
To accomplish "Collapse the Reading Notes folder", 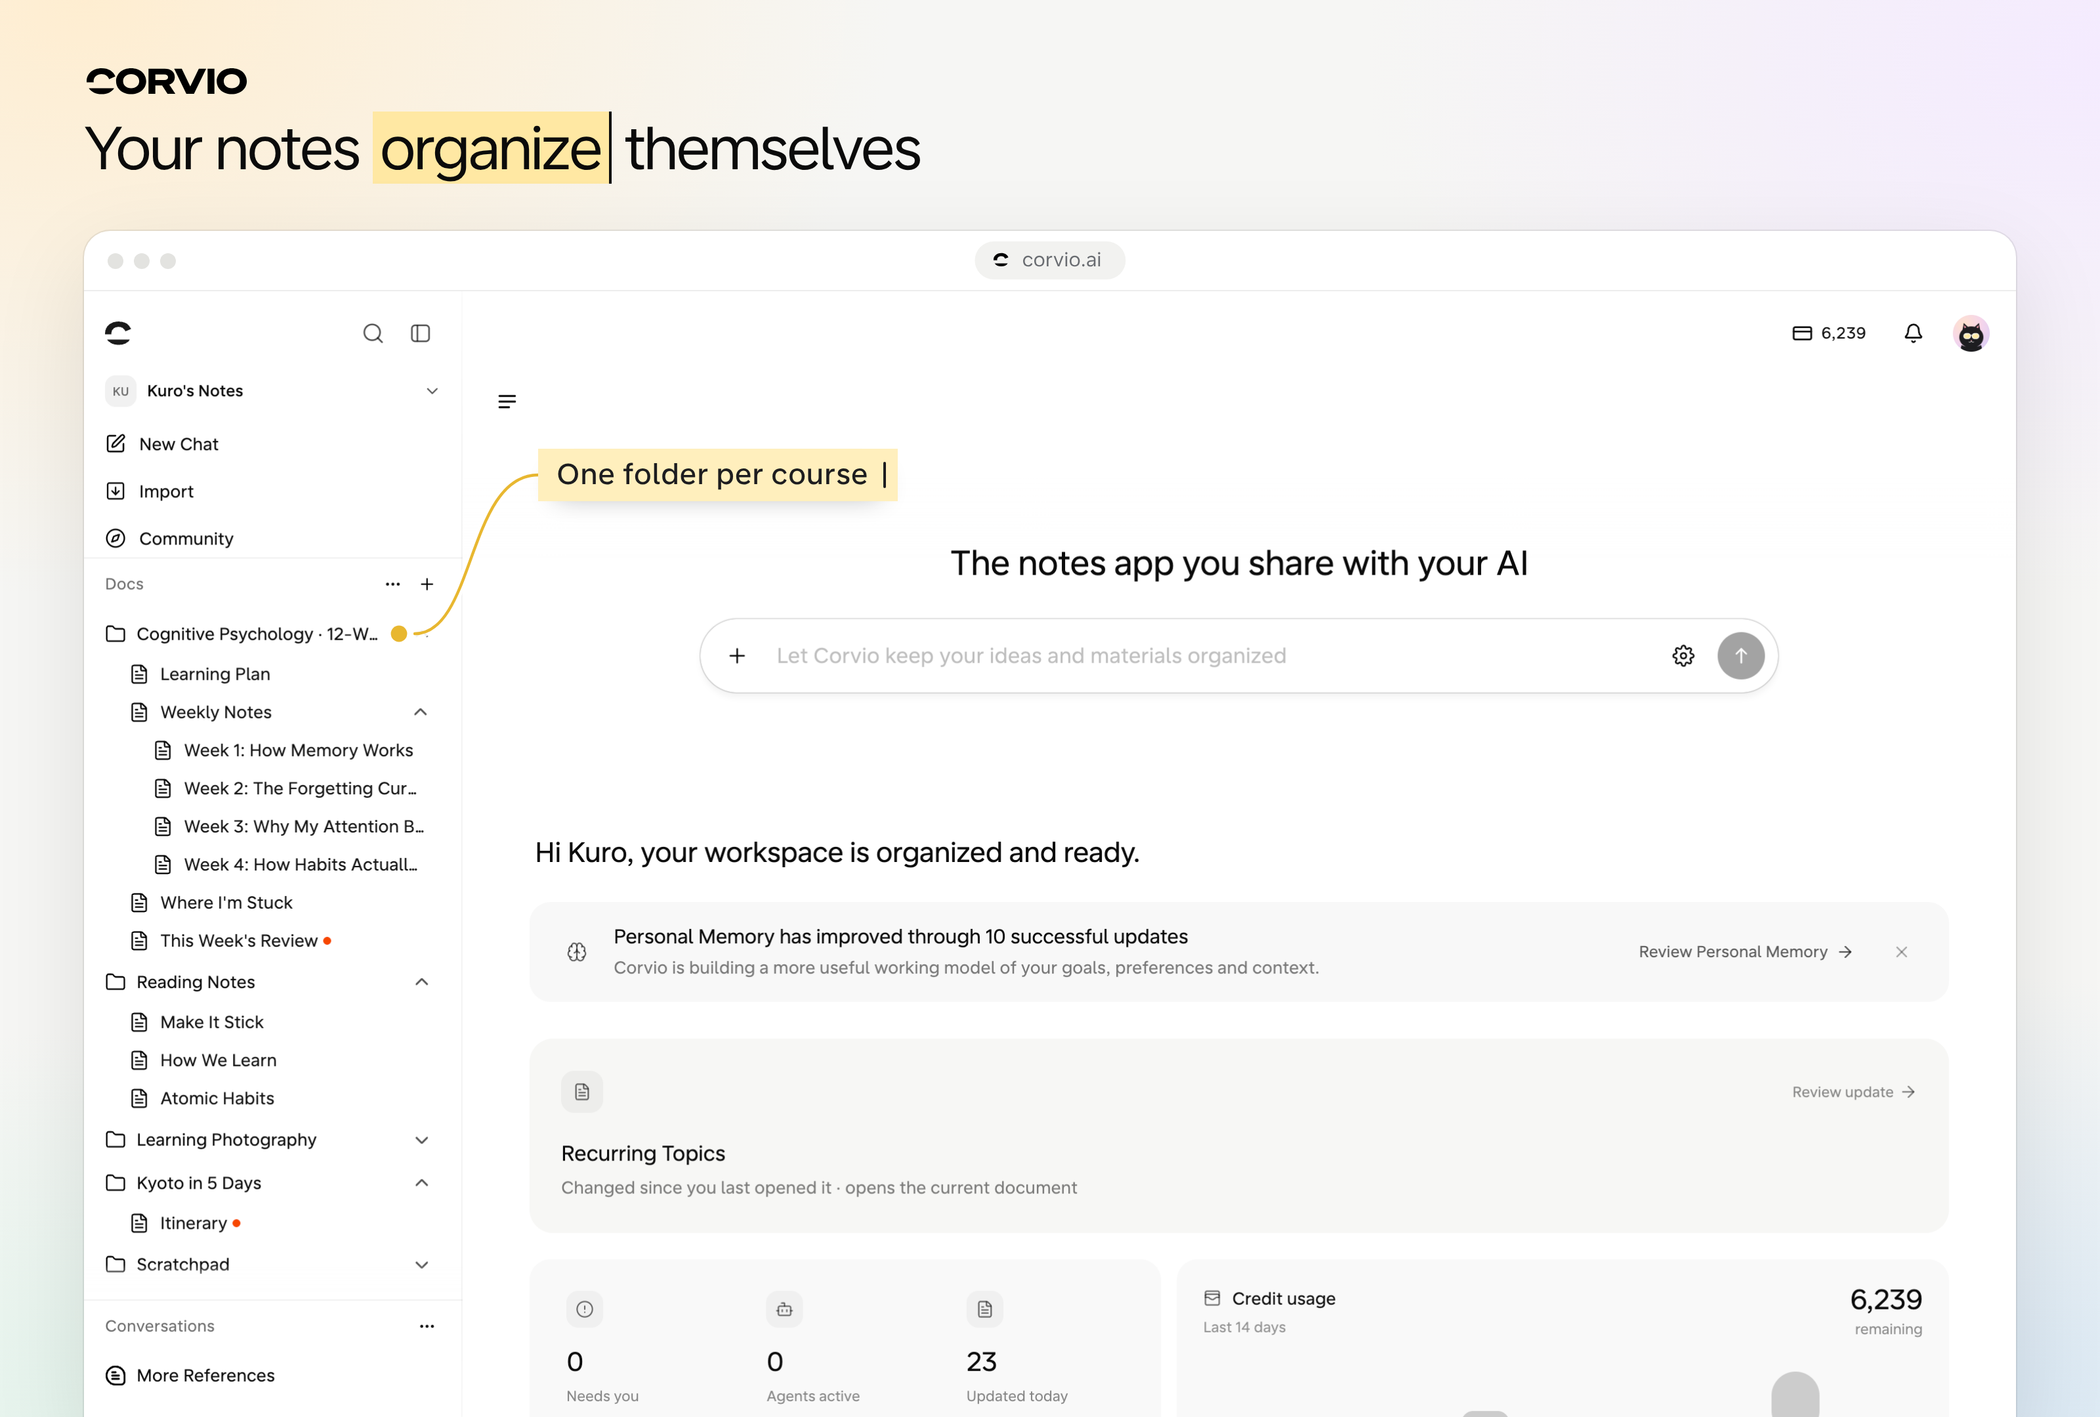I will (421, 983).
